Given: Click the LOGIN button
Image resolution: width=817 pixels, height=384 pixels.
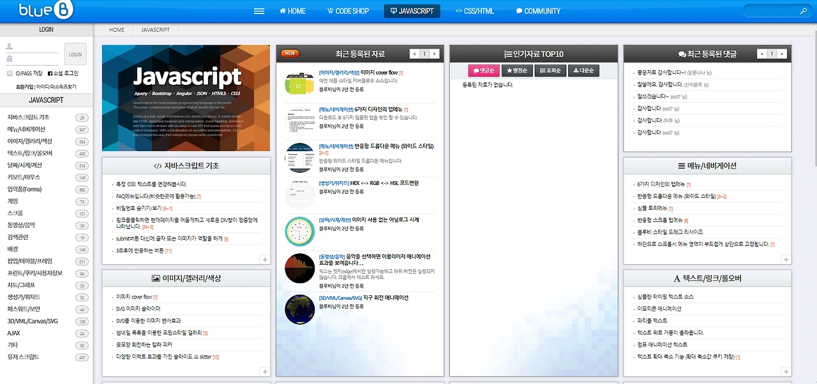Looking at the screenshot, I should 75,54.
